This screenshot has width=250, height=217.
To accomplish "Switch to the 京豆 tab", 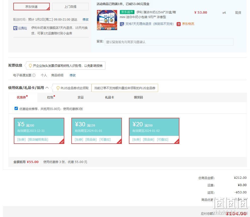I will click(x=80, y=97).
